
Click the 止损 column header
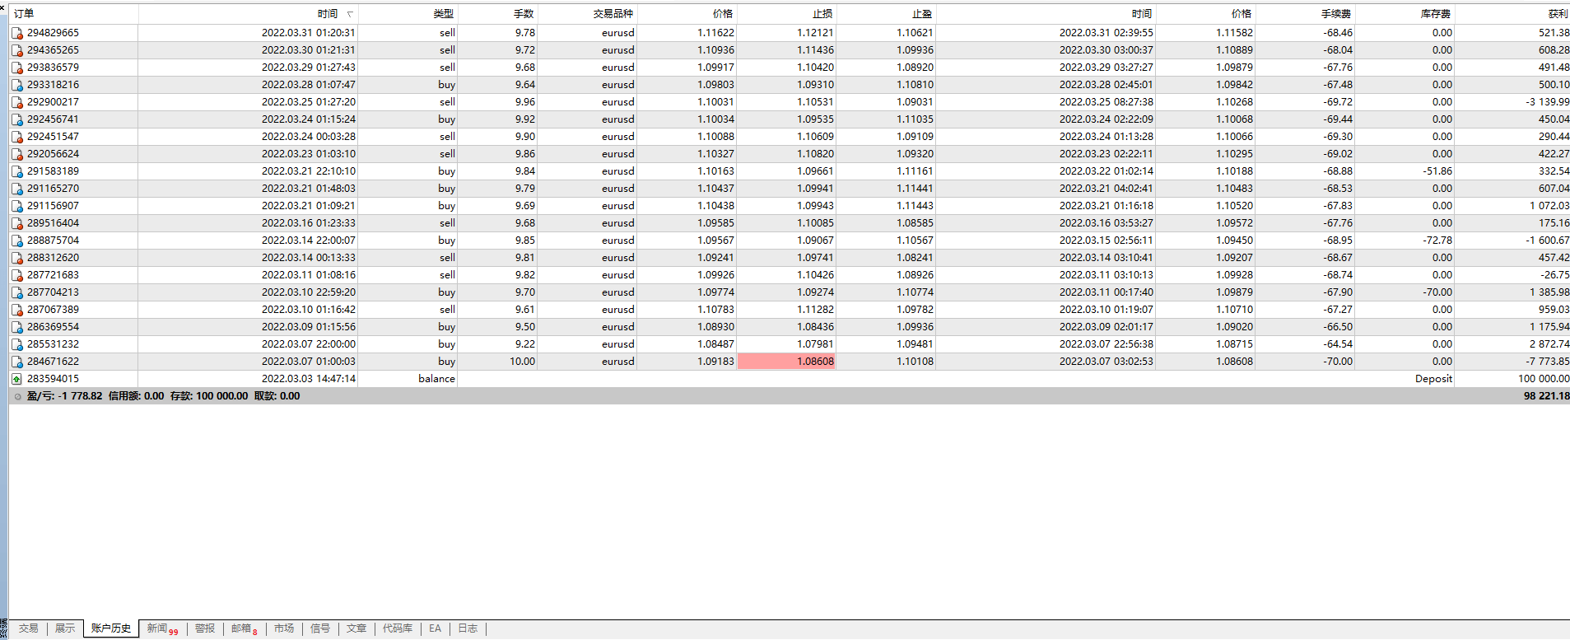click(822, 14)
